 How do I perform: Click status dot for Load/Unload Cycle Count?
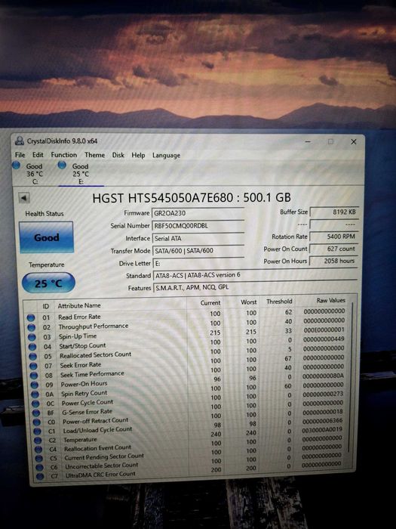pos(38,432)
